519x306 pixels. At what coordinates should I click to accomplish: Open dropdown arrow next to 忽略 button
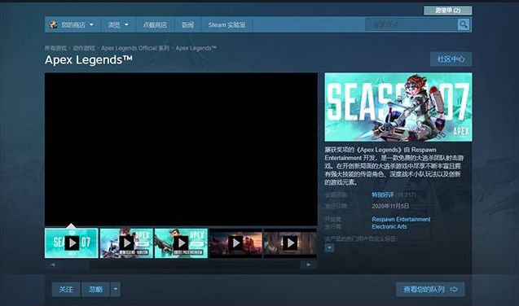(x=115, y=289)
